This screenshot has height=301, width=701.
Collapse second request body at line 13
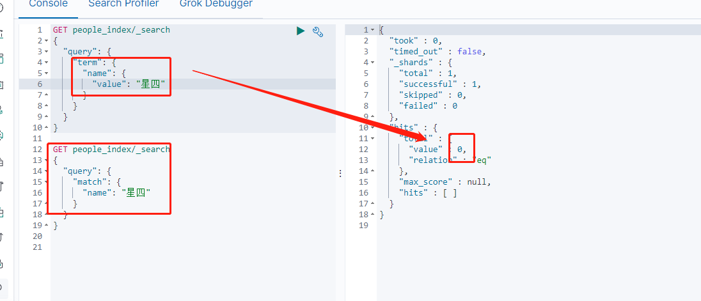coord(46,160)
